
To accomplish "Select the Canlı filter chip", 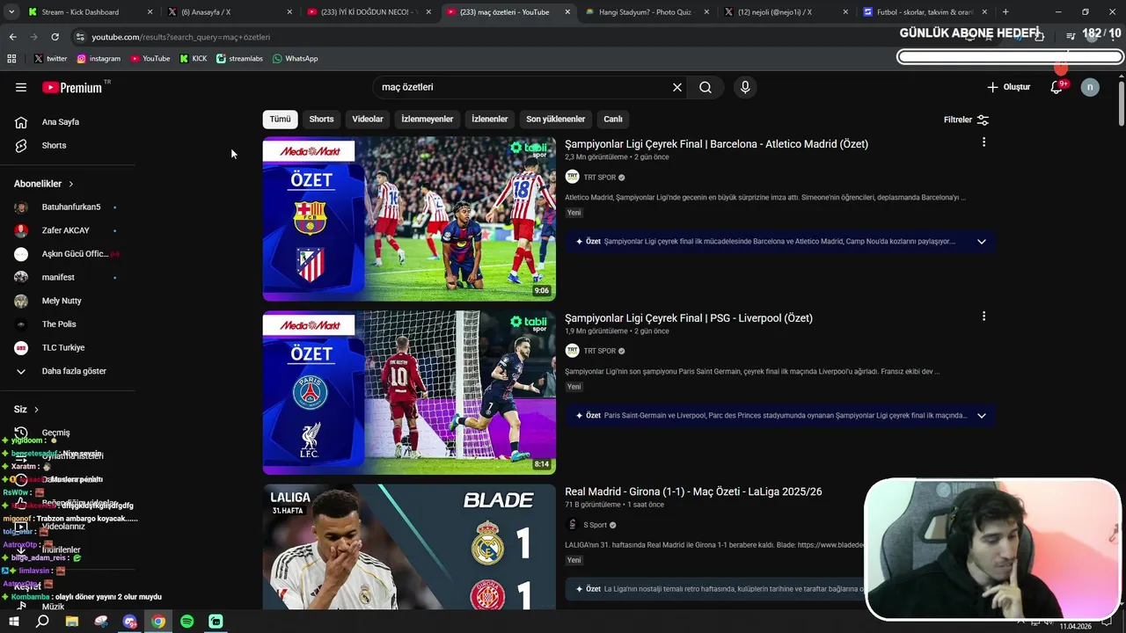I will [x=613, y=119].
